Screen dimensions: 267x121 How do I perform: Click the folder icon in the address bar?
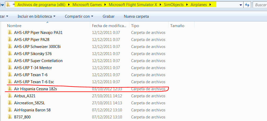coord(8,4)
